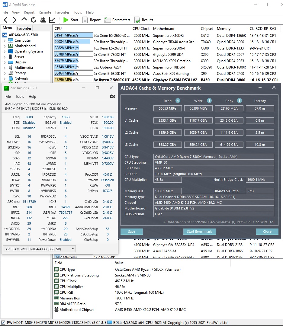Click the Read info icon in benchmark

[178, 101]
